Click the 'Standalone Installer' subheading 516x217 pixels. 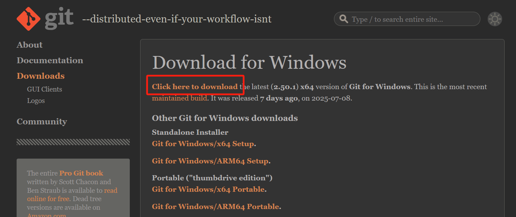[190, 132]
